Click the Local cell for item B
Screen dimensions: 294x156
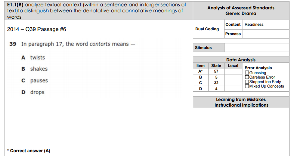click(x=233, y=77)
